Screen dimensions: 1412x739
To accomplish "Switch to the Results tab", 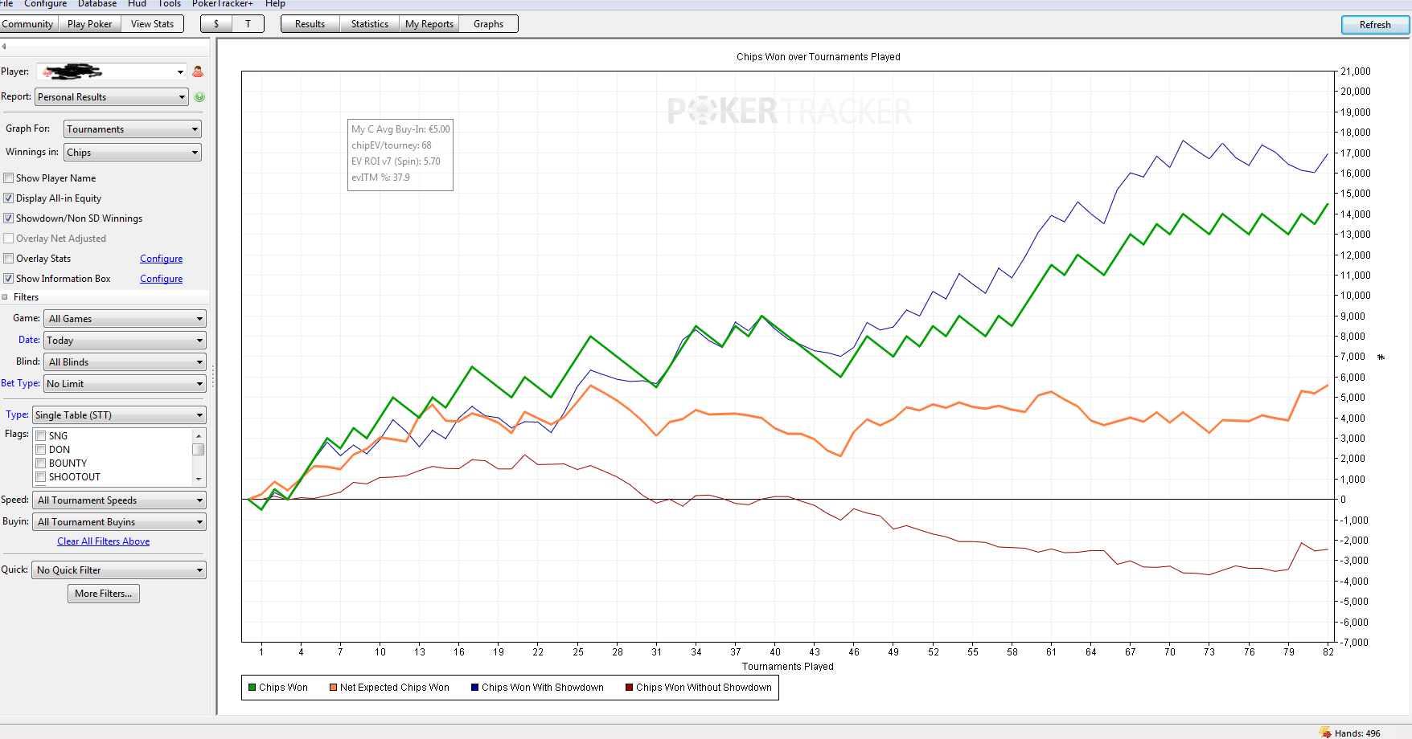I will pyautogui.click(x=310, y=24).
